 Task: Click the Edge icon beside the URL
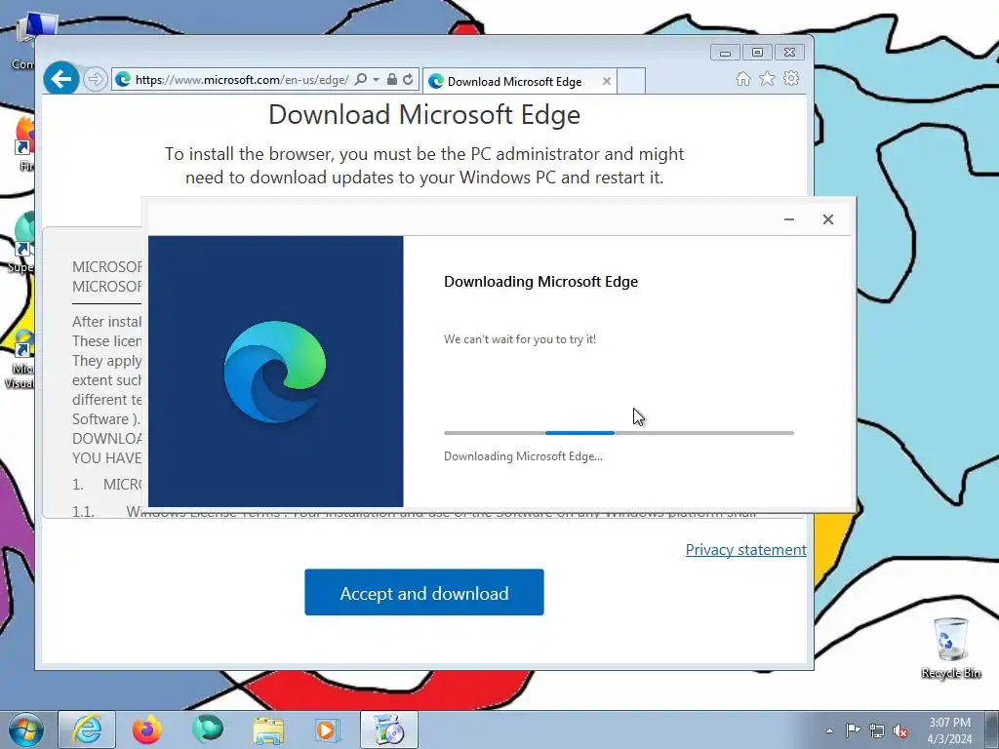tap(123, 80)
